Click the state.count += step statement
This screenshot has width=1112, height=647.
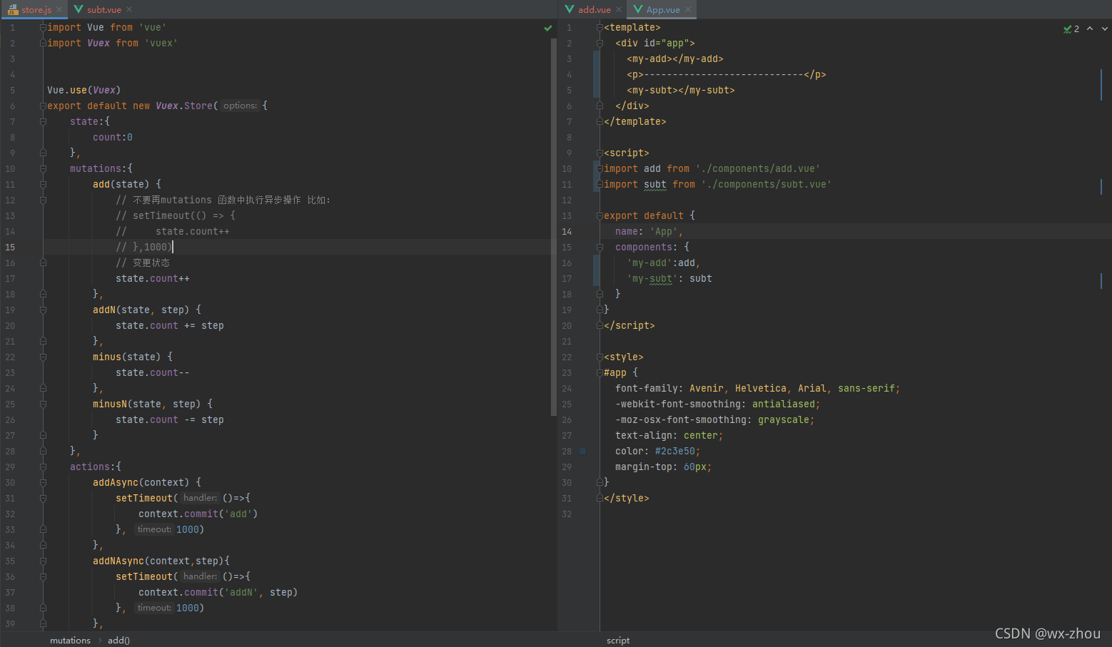tap(170, 325)
